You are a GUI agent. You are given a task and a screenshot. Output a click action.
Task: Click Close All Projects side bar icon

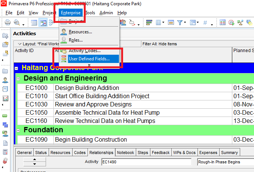5,53
